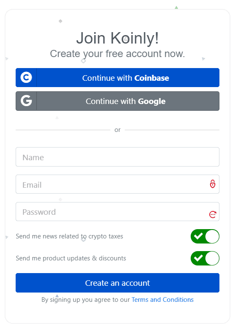Turn off product updates & discounts toggle
Screen dimensions: 241x331
pyautogui.click(x=205, y=258)
